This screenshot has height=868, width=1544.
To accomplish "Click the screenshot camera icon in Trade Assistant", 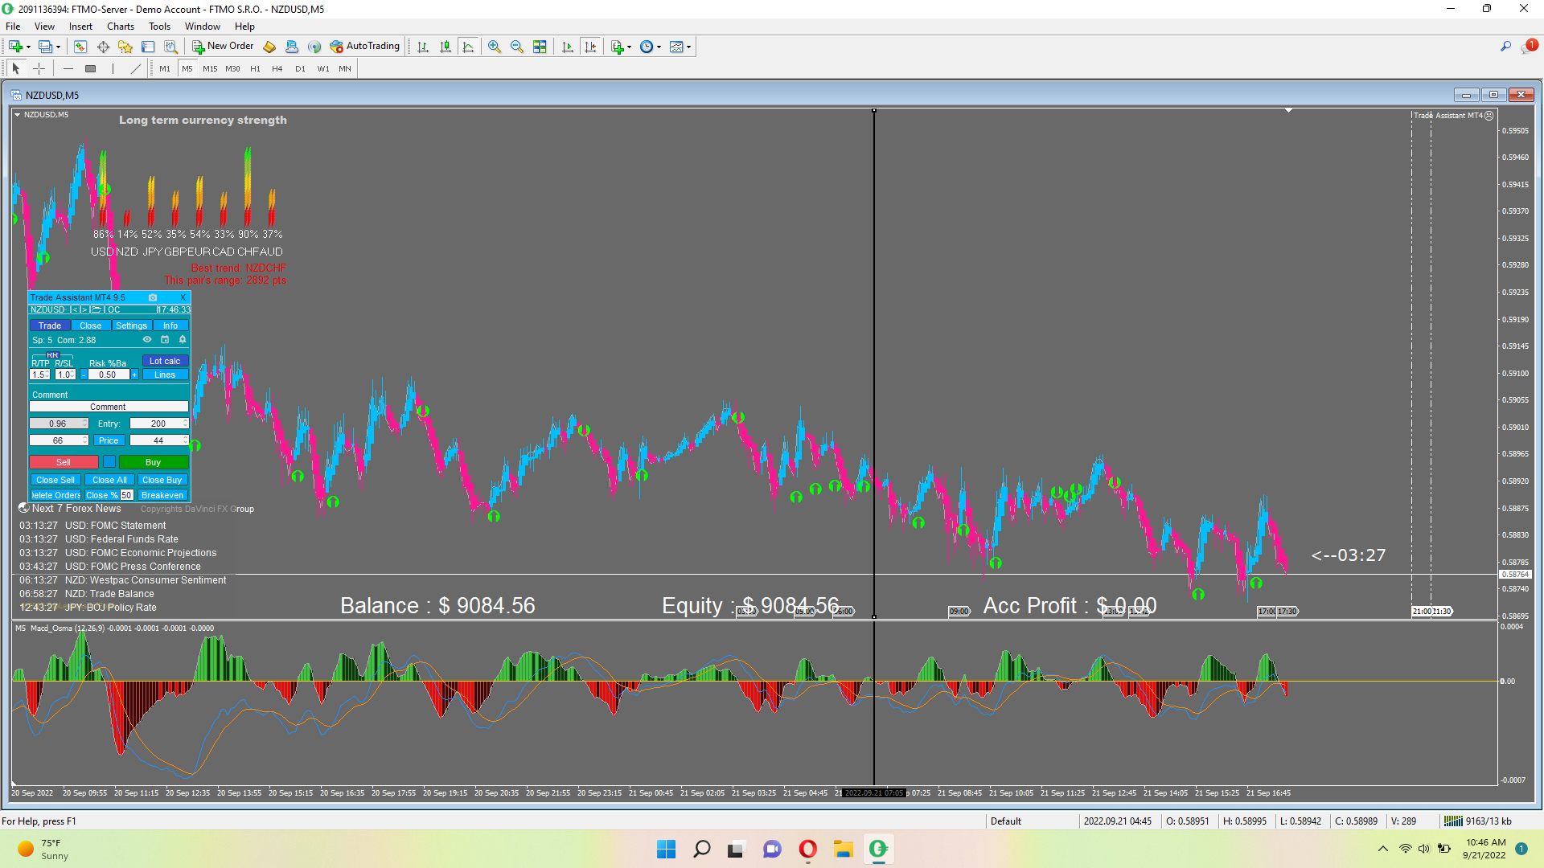I will click(x=153, y=297).
